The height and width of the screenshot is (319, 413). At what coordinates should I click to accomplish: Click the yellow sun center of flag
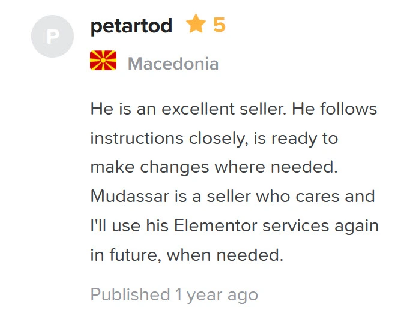click(x=103, y=61)
